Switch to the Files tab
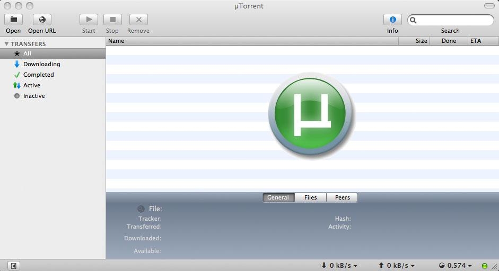This screenshot has width=499, height=271. pos(310,197)
